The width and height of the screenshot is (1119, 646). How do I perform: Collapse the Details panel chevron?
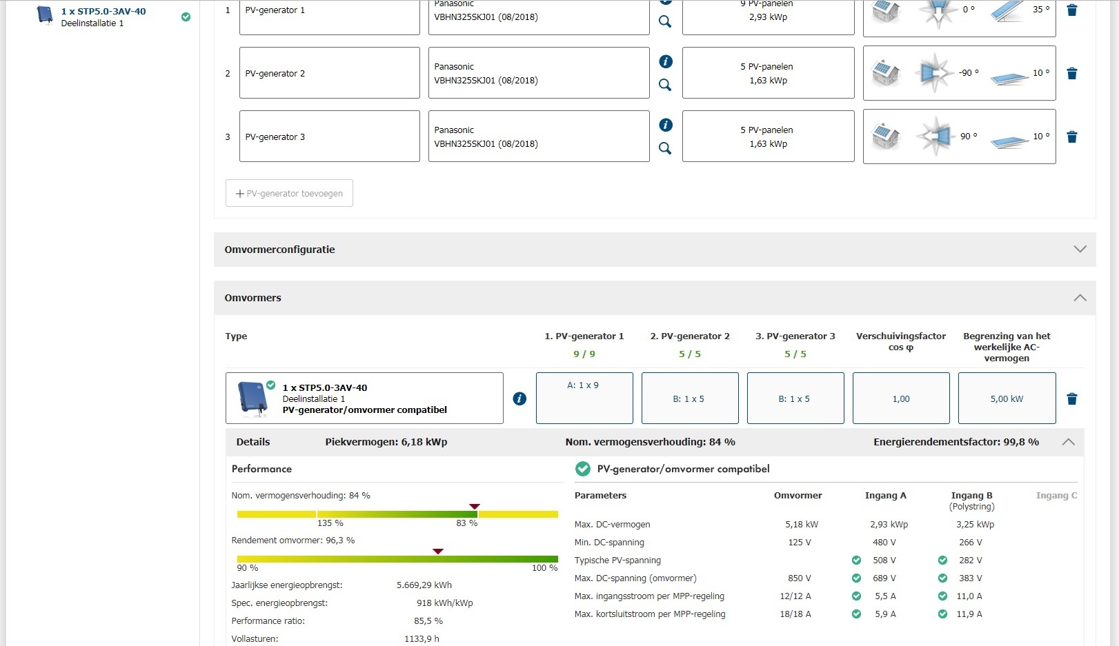pyautogui.click(x=1068, y=442)
